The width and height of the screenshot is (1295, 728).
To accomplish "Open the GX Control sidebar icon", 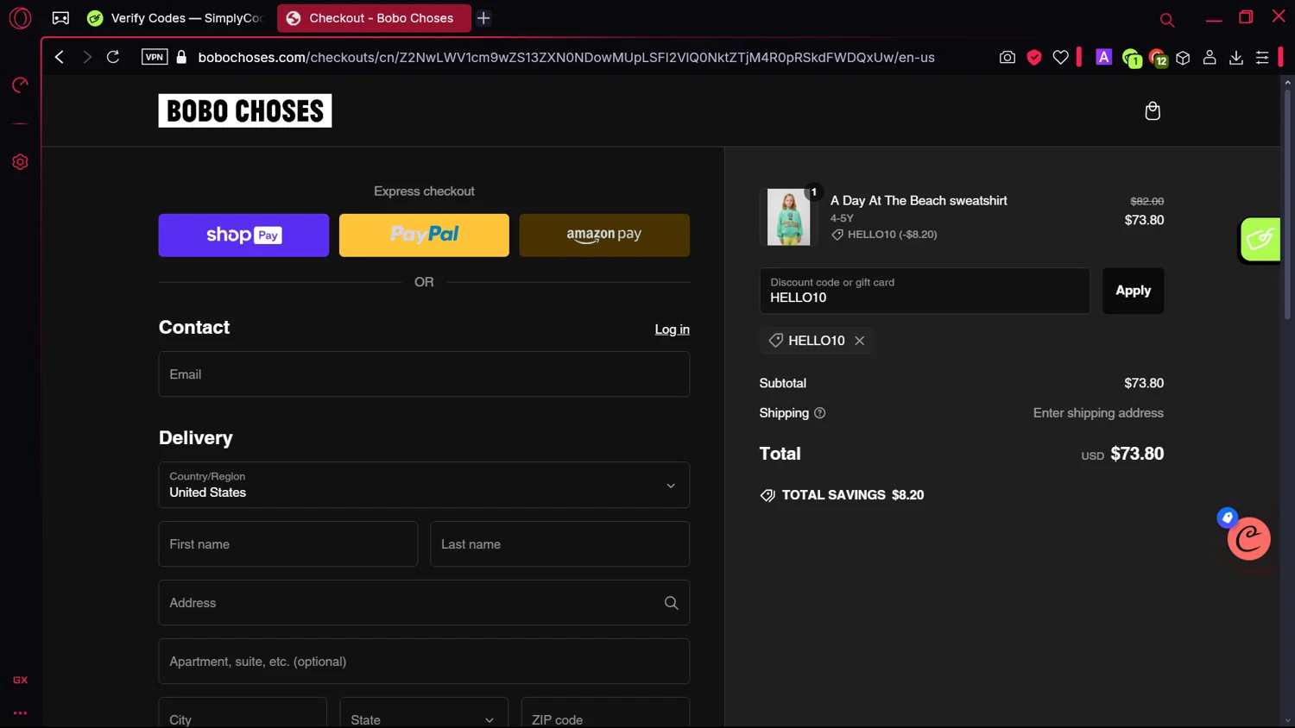I will (x=20, y=85).
